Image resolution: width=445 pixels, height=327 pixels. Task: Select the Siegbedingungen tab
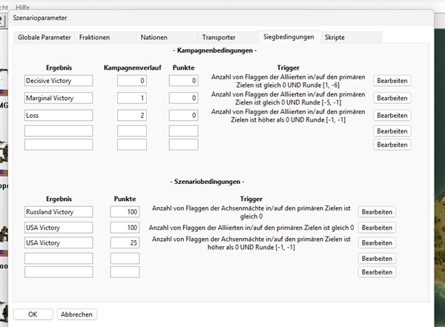coord(289,37)
